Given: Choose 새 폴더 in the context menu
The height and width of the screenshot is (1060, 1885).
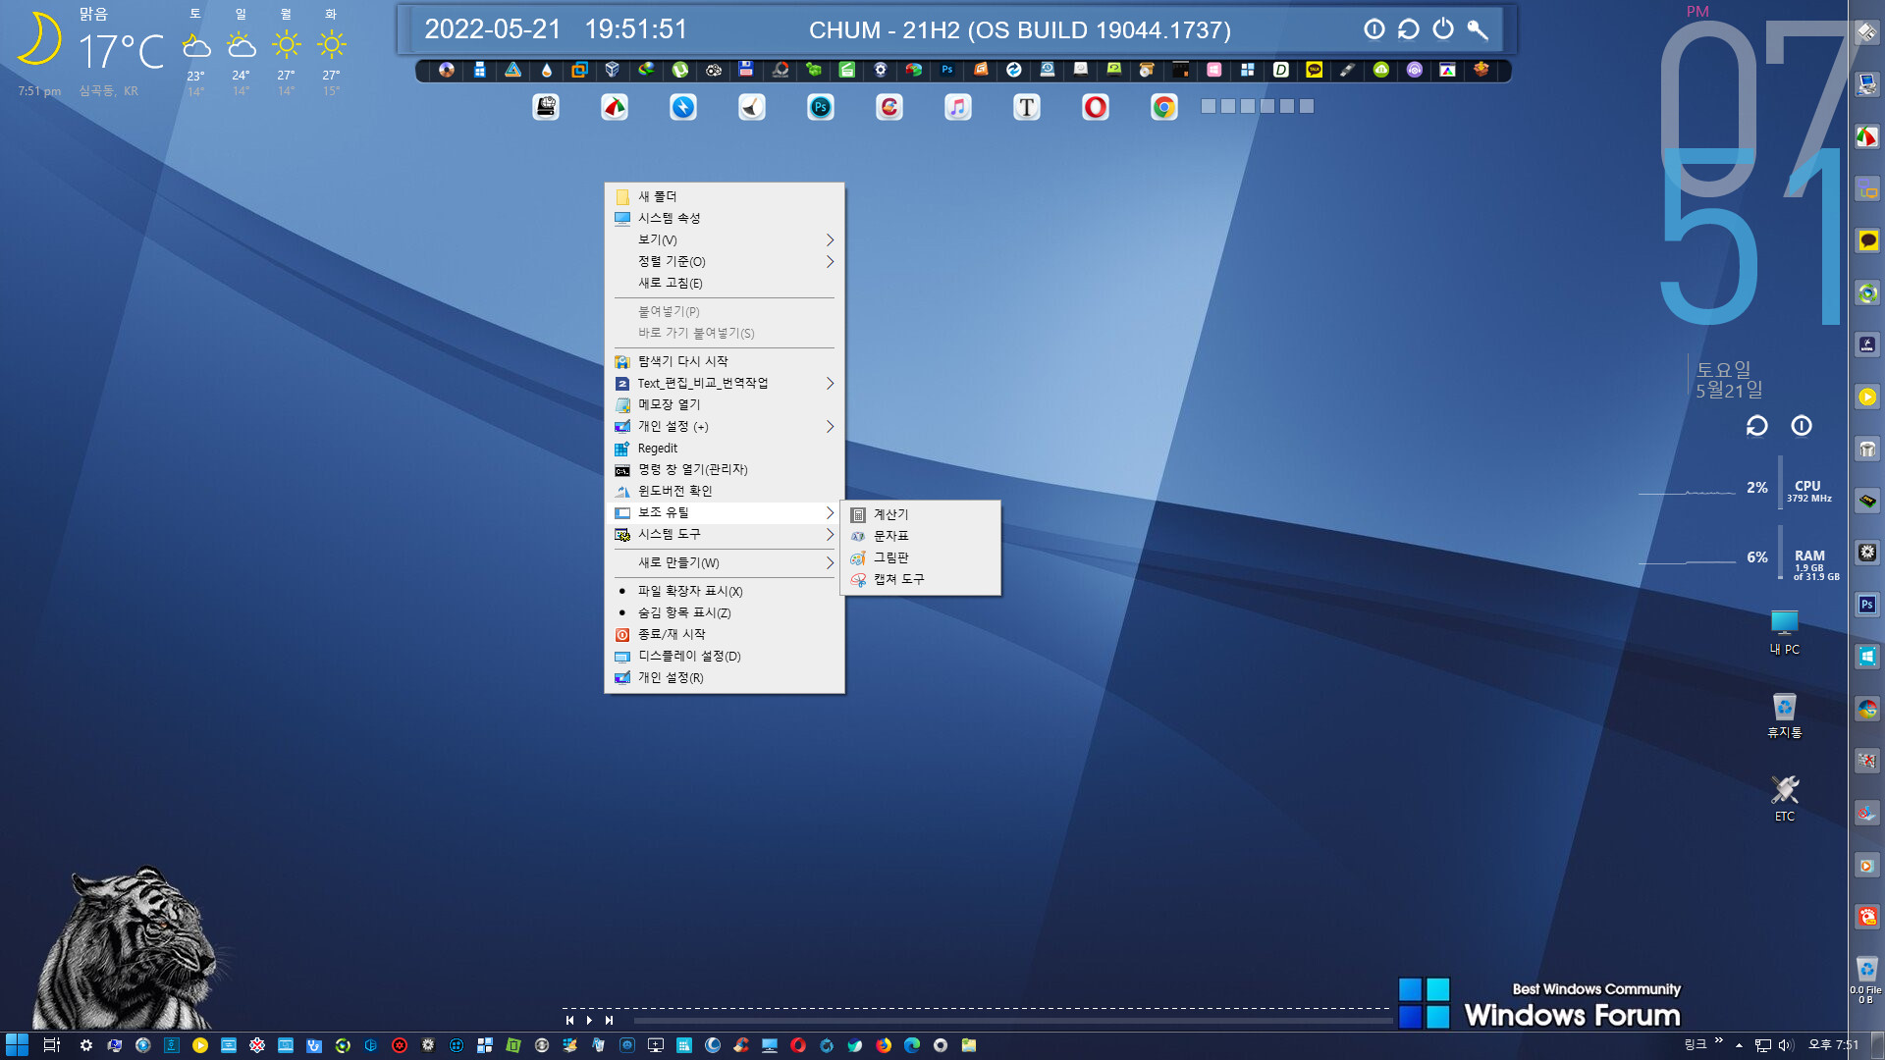Looking at the screenshot, I should (725, 196).
